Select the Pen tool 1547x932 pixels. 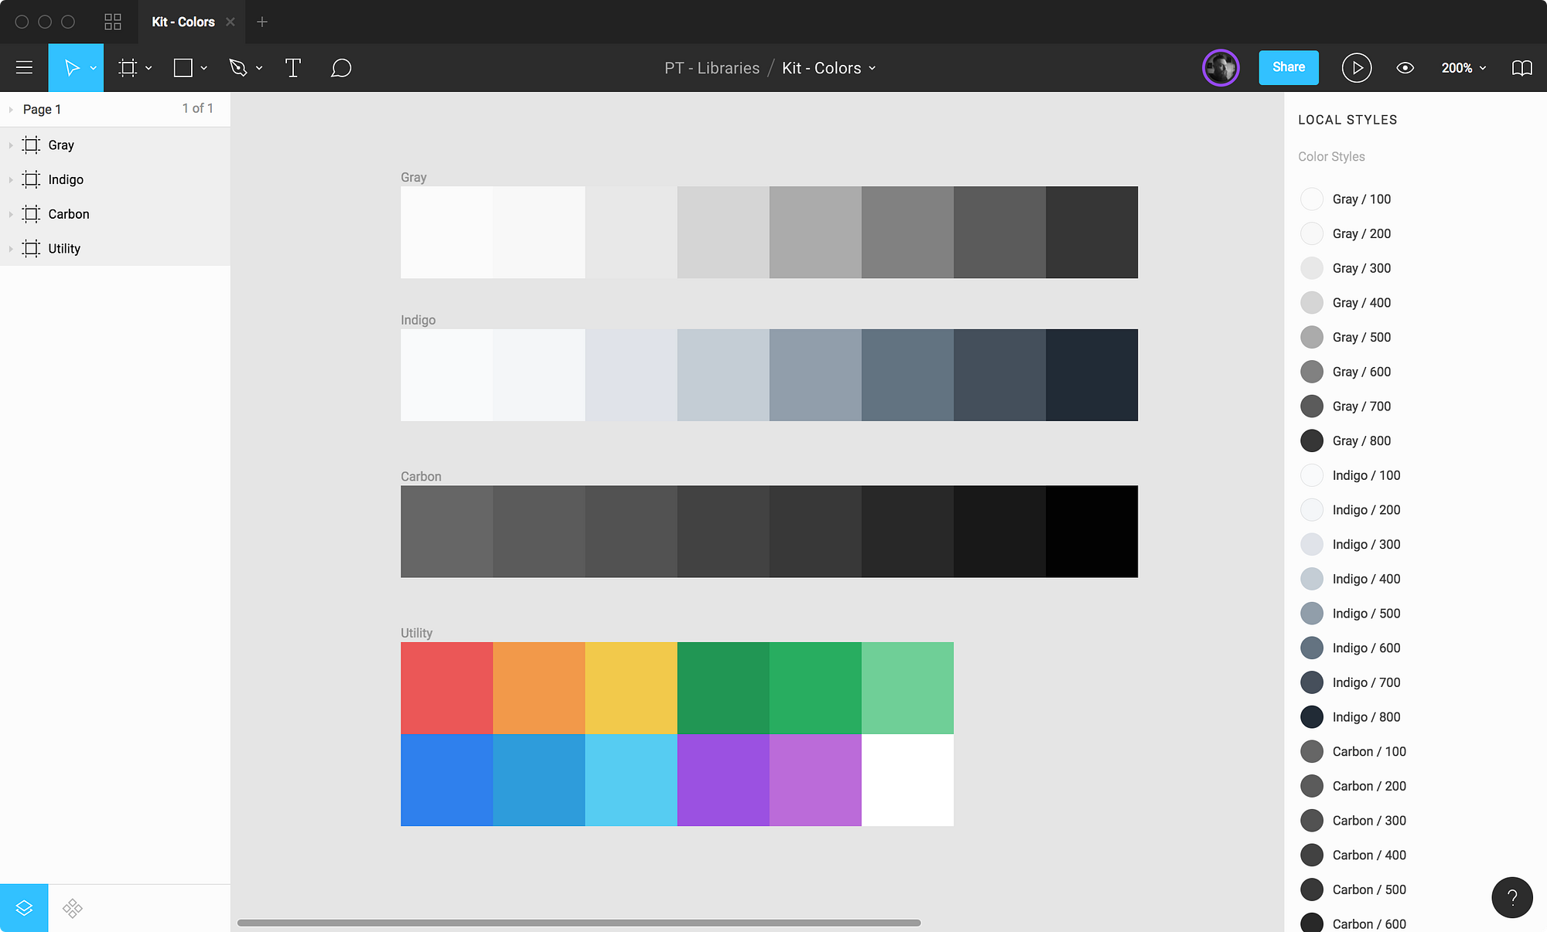coord(238,67)
